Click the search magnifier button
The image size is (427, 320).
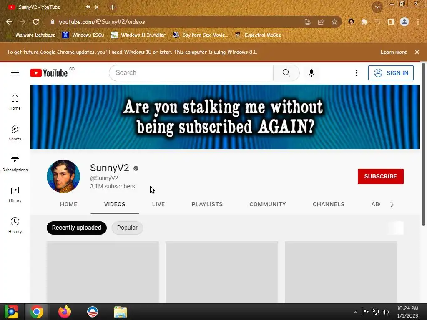coord(286,73)
